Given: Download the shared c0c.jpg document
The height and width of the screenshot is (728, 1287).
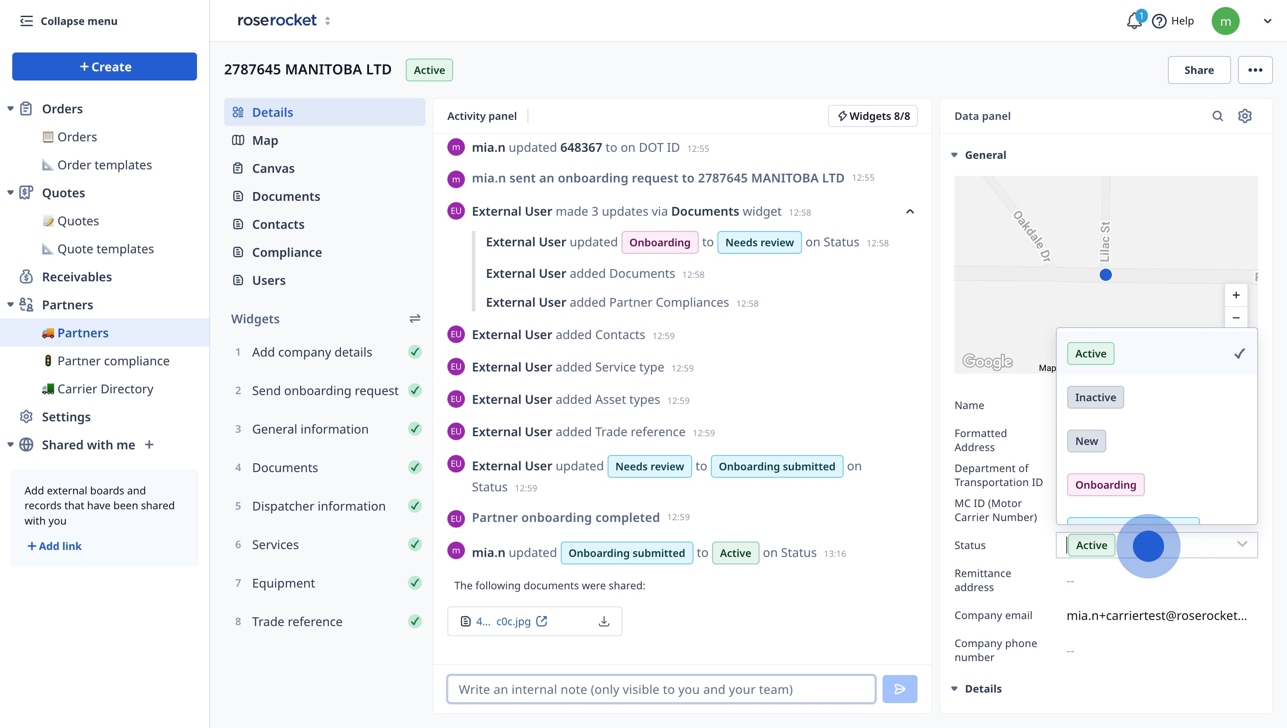Looking at the screenshot, I should click(604, 621).
